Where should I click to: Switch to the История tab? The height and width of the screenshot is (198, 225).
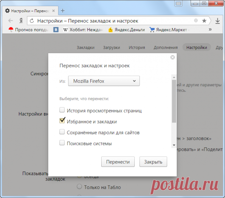[137, 47]
